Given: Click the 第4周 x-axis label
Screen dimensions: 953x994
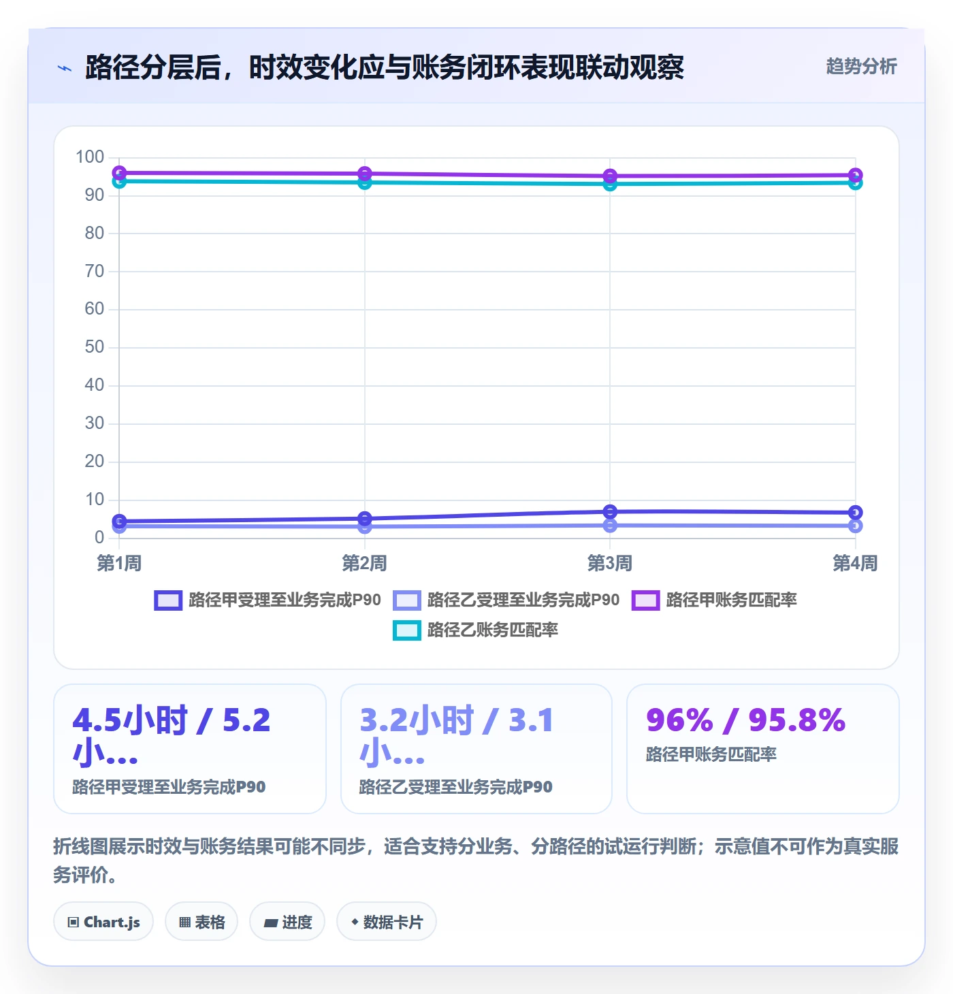Looking at the screenshot, I should [855, 564].
